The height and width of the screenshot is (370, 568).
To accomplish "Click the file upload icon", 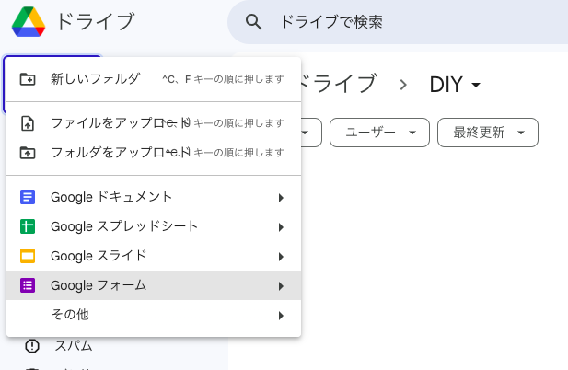I will tap(28, 123).
